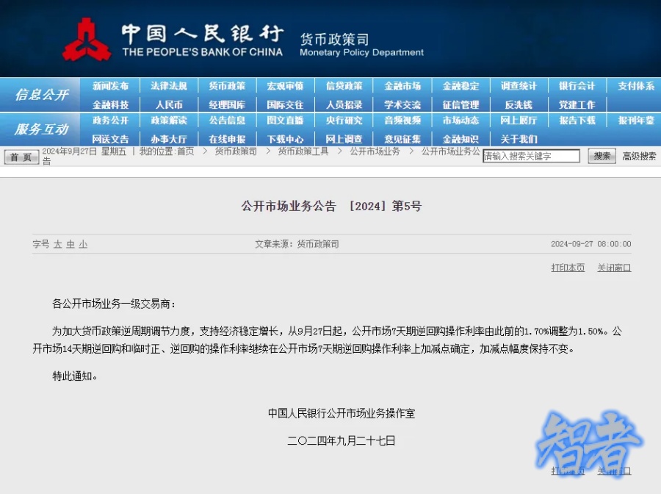Image resolution: width=661 pixels, height=494 pixels.
Task: Select the 货币政策 navigation menu item
Action: (228, 85)
